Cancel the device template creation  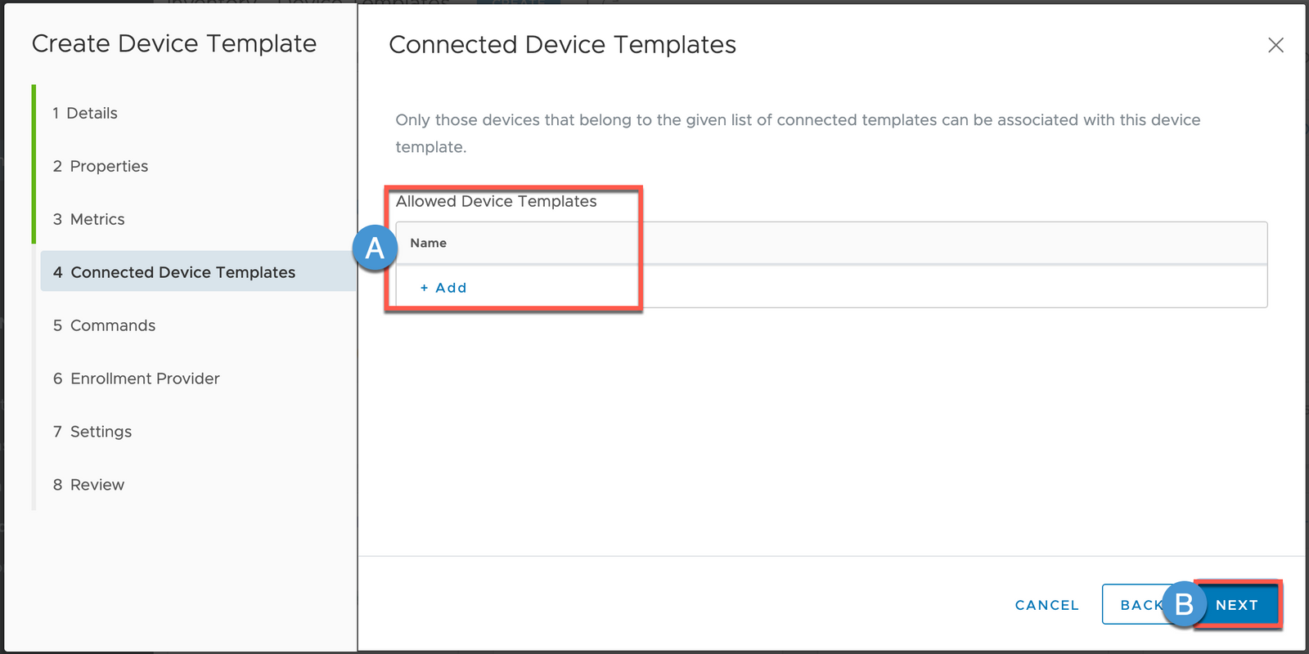1047,605
